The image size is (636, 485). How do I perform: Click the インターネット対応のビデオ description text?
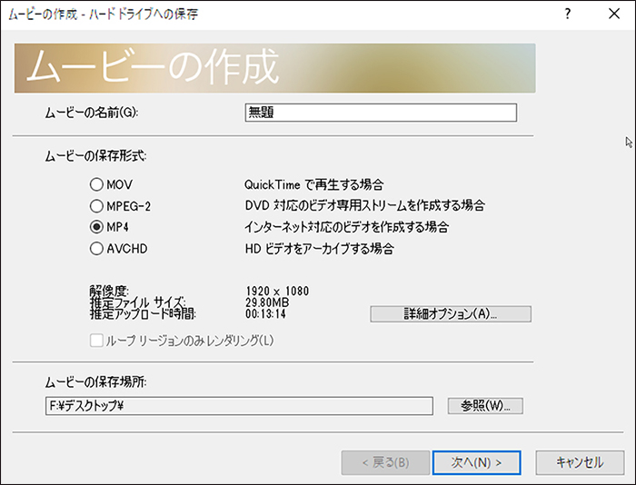click(x=346, y=227)
